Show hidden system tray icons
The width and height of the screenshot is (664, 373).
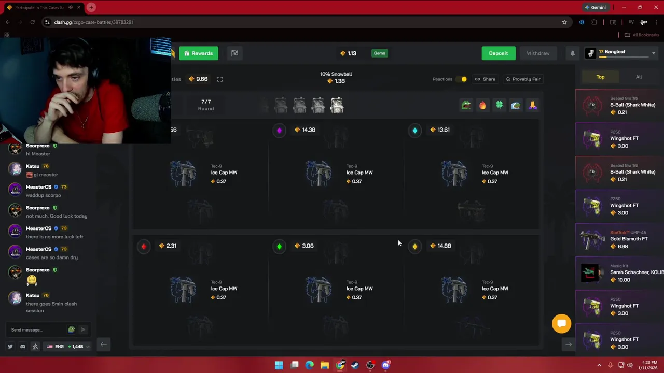point(599,365)
